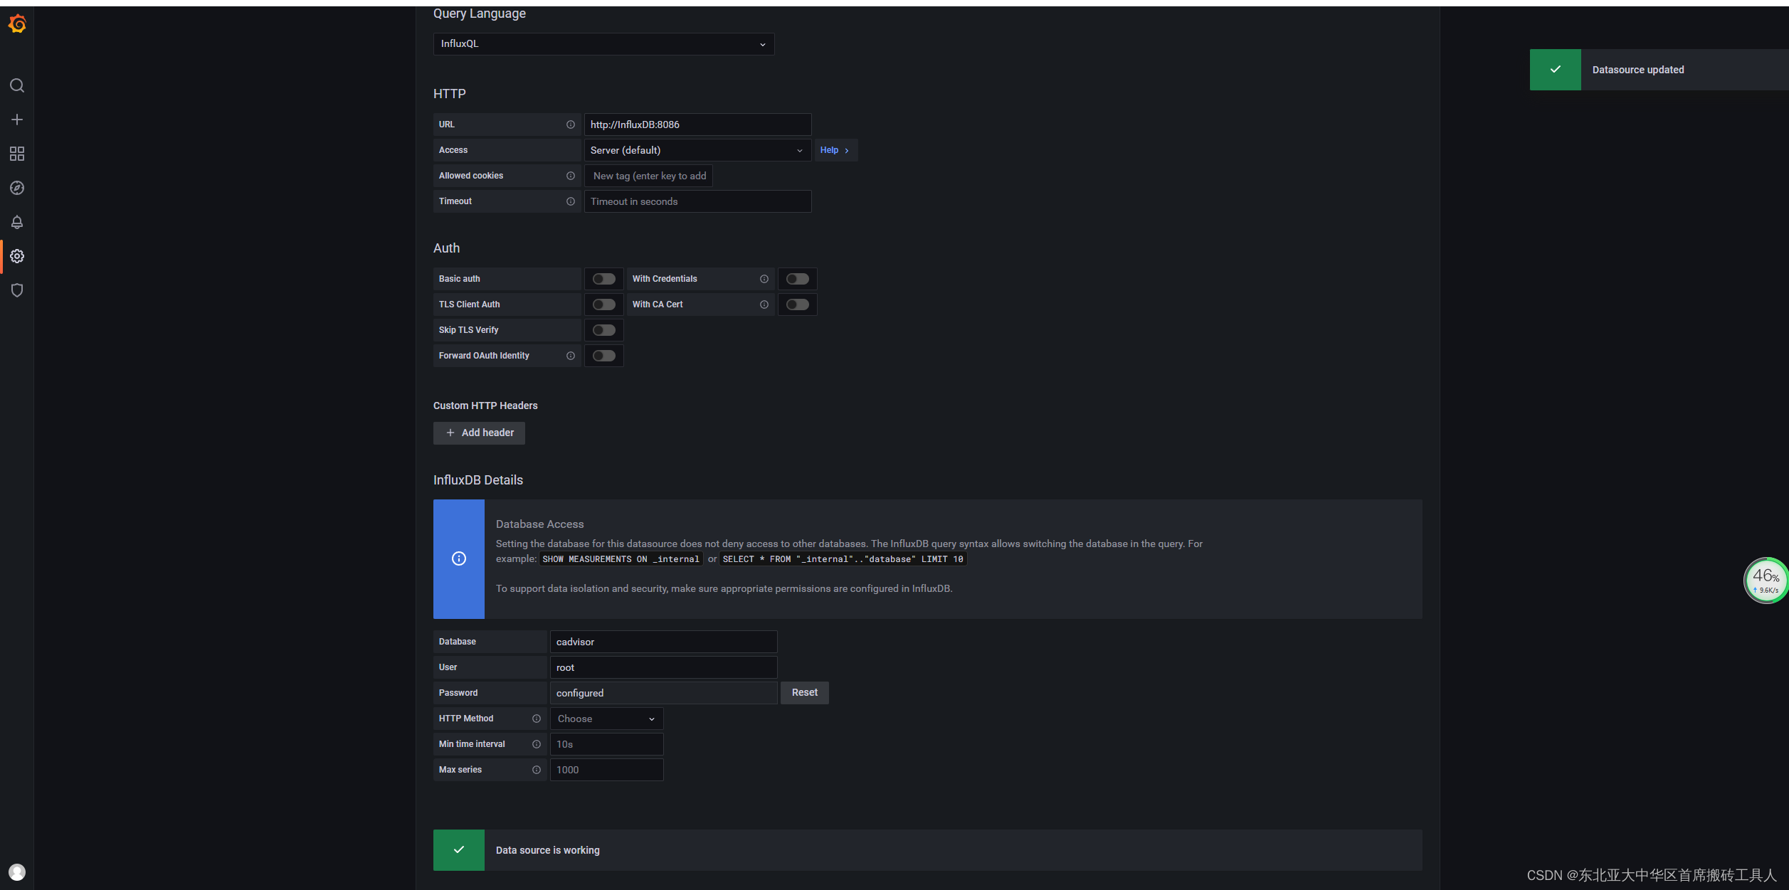
Task: Show info tooltip for Forward OAuth Identity
Action: (571, 356)
